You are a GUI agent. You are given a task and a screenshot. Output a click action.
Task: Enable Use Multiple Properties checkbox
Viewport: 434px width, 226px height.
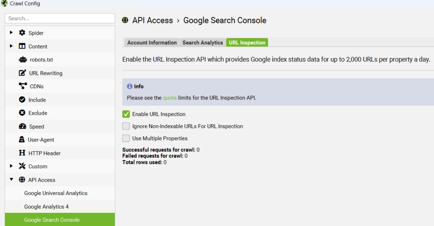click(126, 138)
